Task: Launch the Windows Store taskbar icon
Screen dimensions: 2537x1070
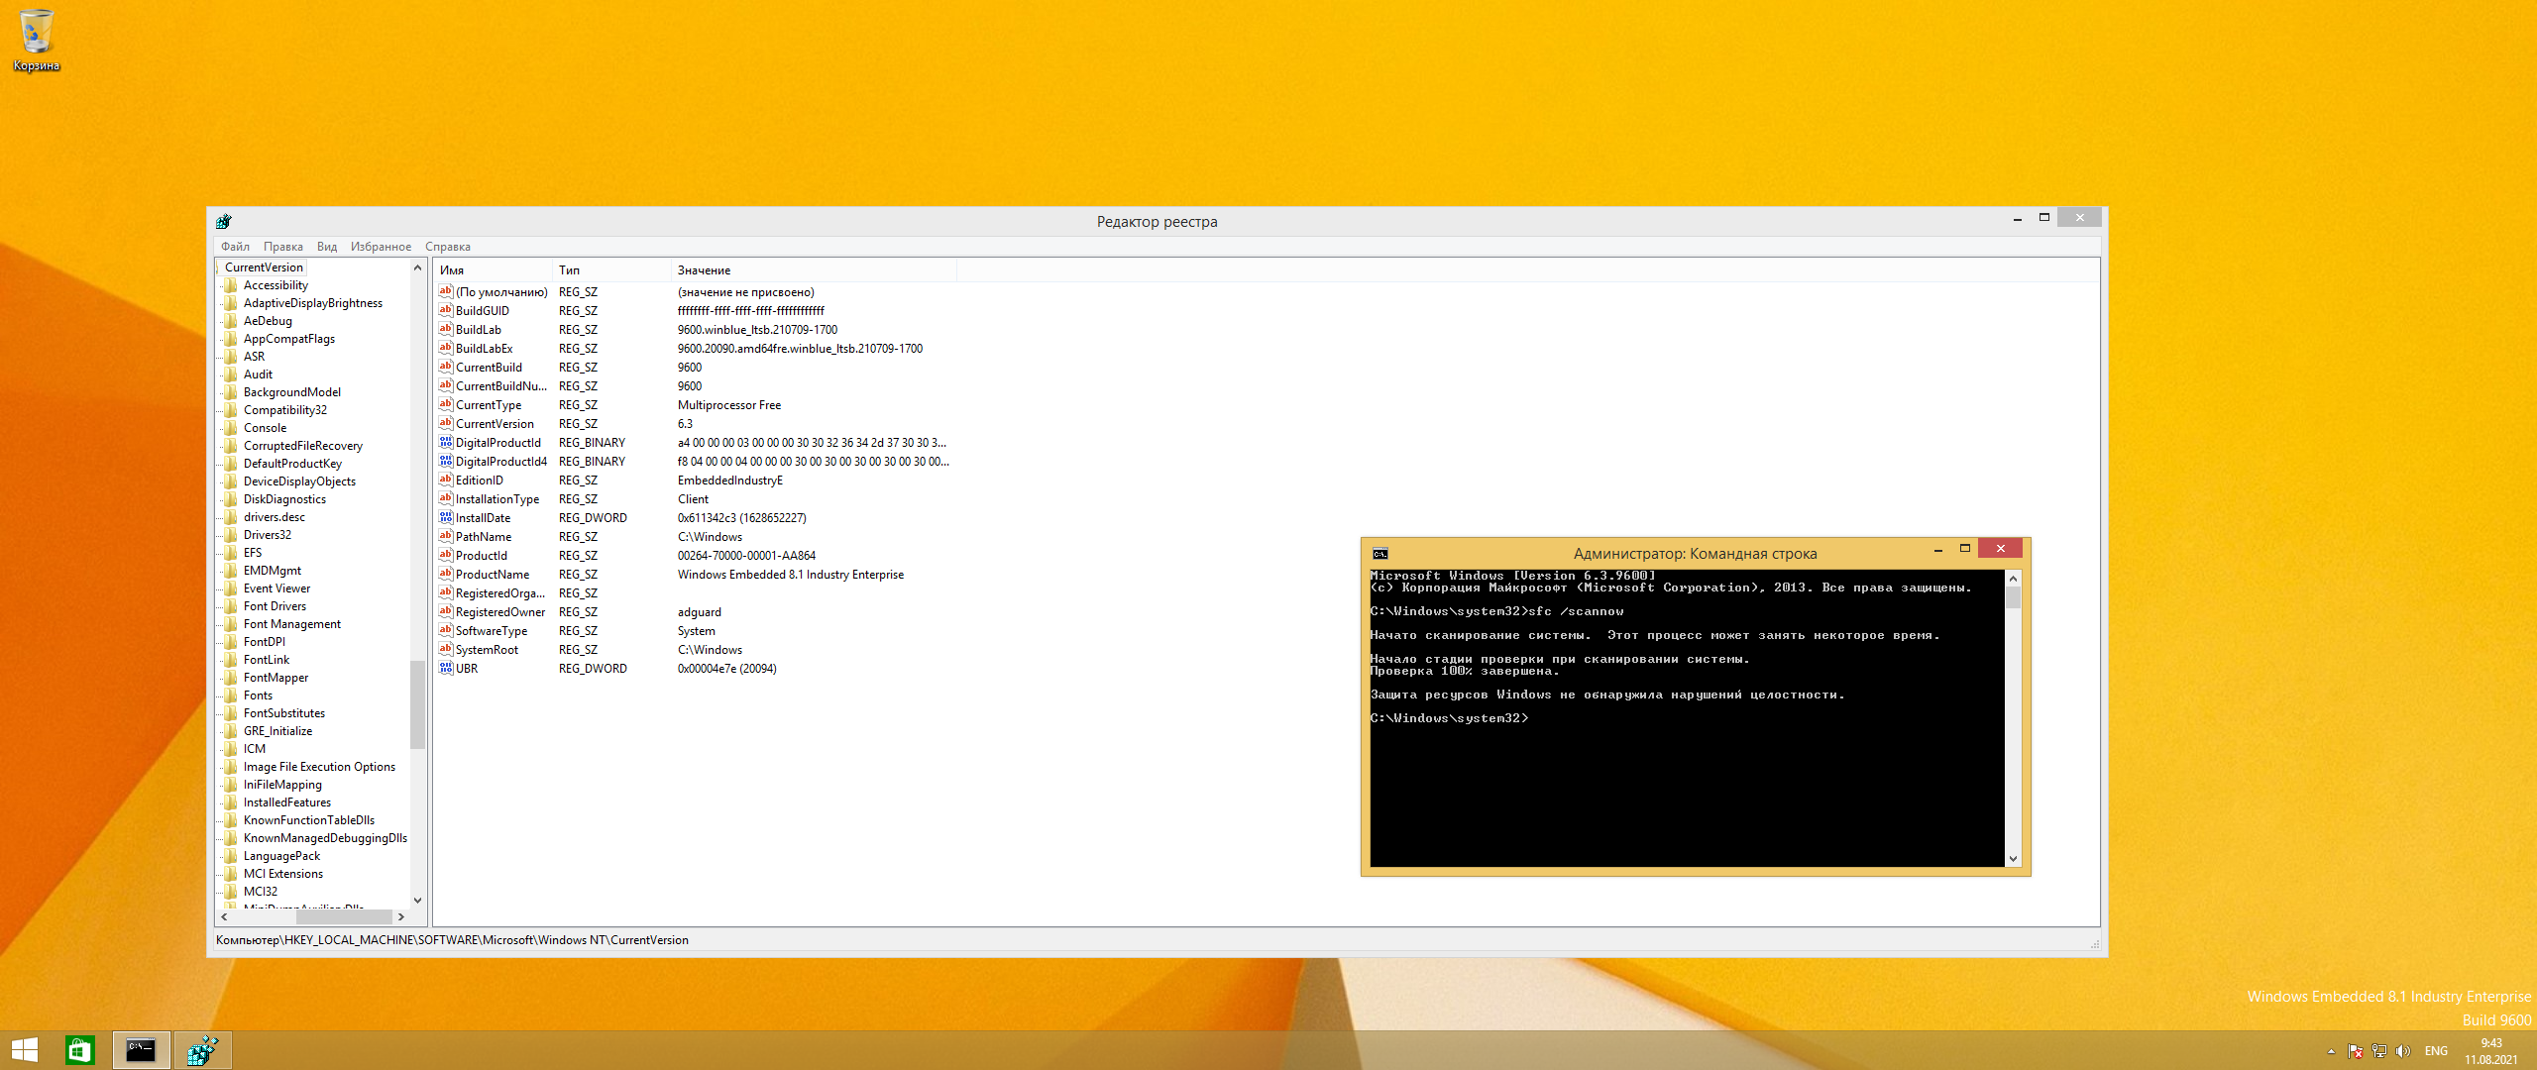Action: click(x=80, y=1050)
